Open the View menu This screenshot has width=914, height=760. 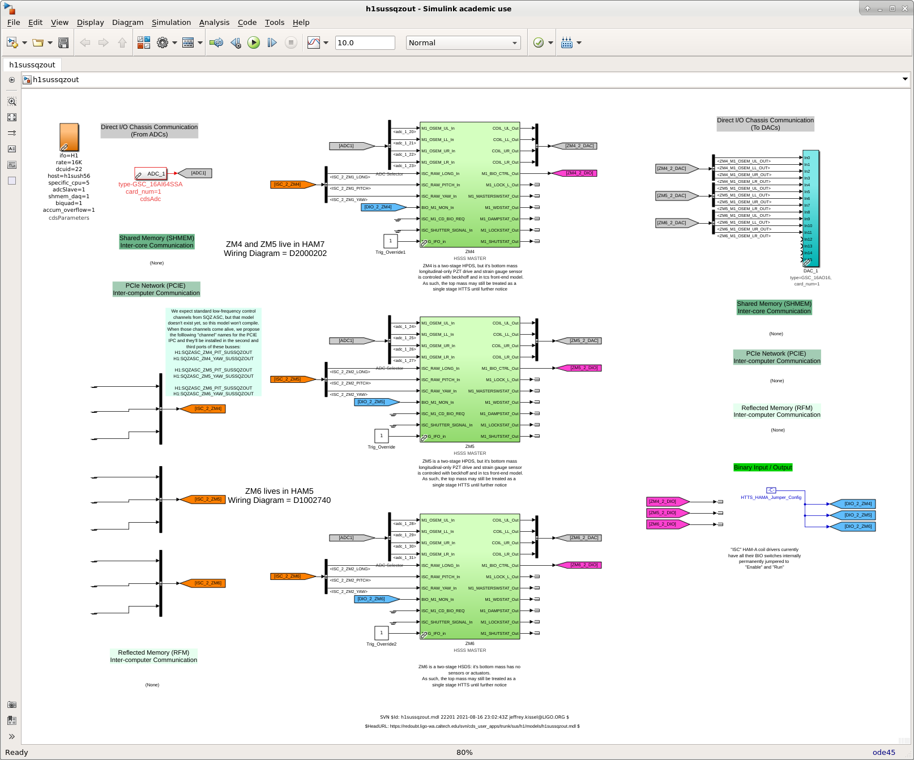pos(59,22)
